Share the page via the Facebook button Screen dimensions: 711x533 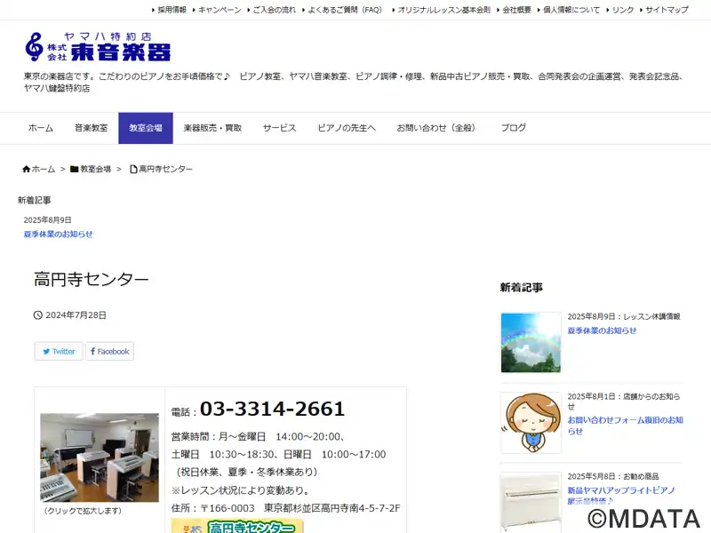pyautogui.click(x=109, y=351)
